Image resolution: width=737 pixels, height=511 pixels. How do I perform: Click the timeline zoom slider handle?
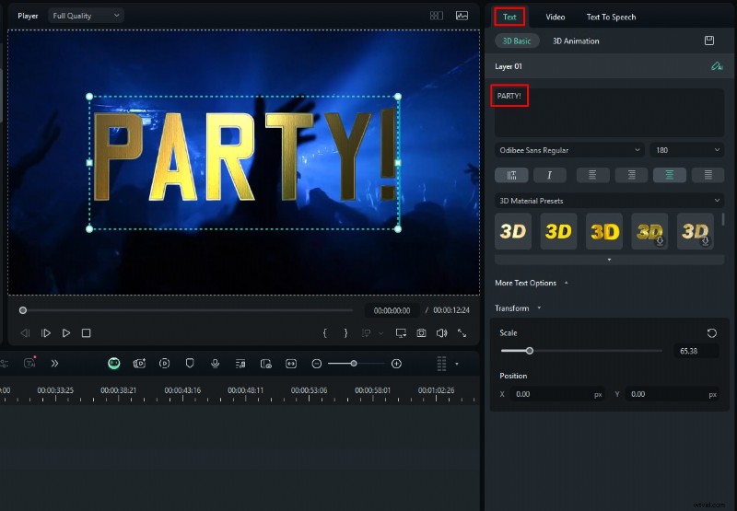pos(354,364)
